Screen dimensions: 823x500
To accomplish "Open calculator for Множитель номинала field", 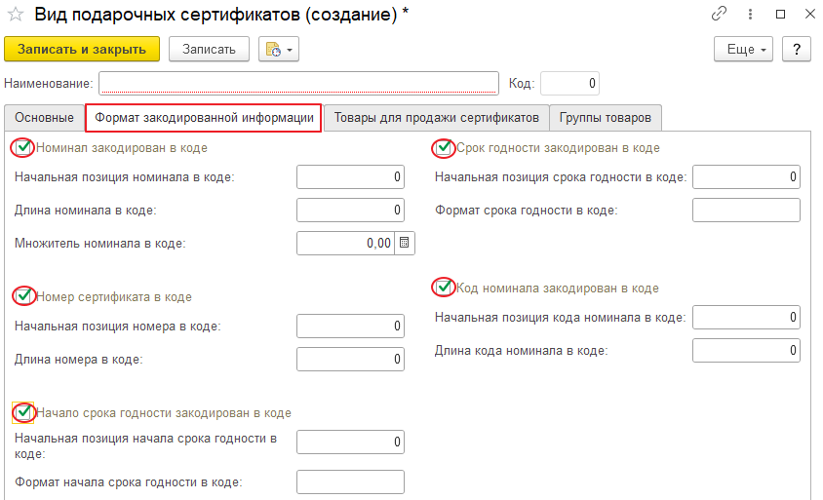I will [x=406, y=243].
